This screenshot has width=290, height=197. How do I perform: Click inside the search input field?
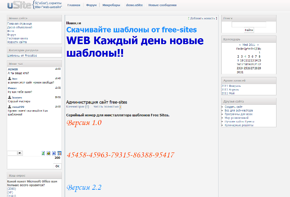tap(249, 24)
